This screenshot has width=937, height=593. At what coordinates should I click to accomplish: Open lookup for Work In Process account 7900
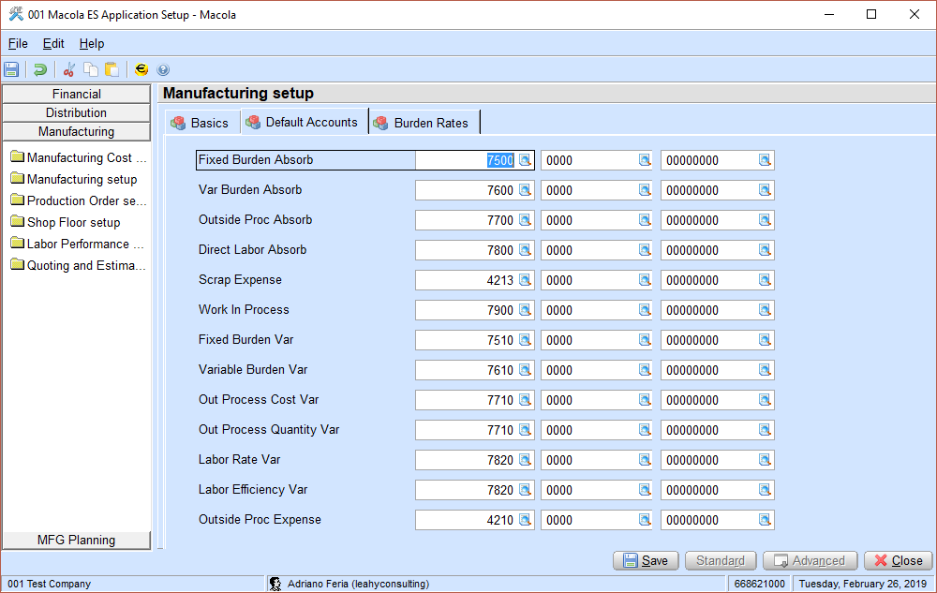(525, 310)
